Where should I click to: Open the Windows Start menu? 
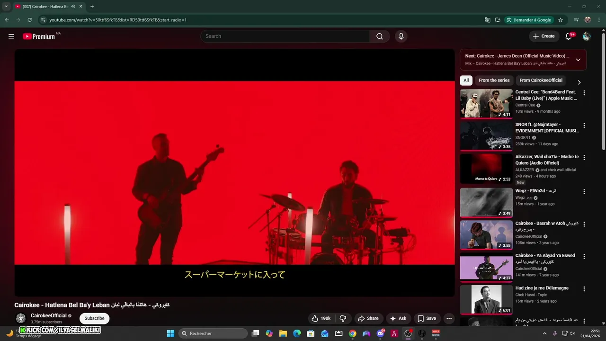click(170, 333)
